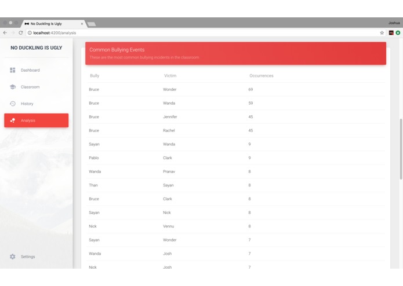Click victim Josh in Wanda row

[x=168, y=254]
